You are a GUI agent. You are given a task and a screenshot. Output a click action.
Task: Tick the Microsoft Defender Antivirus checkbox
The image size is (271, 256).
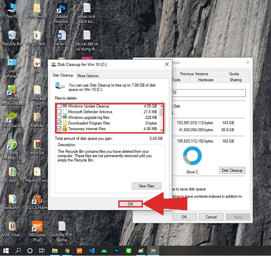pyautogui.click(x=59, y=112)
